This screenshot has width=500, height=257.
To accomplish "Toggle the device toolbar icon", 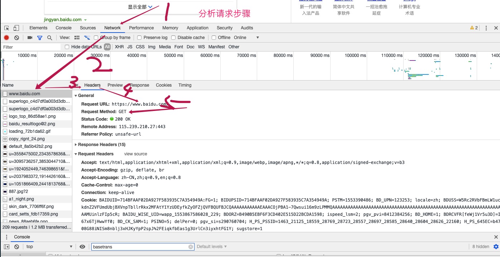I will (x=16, y=28).
